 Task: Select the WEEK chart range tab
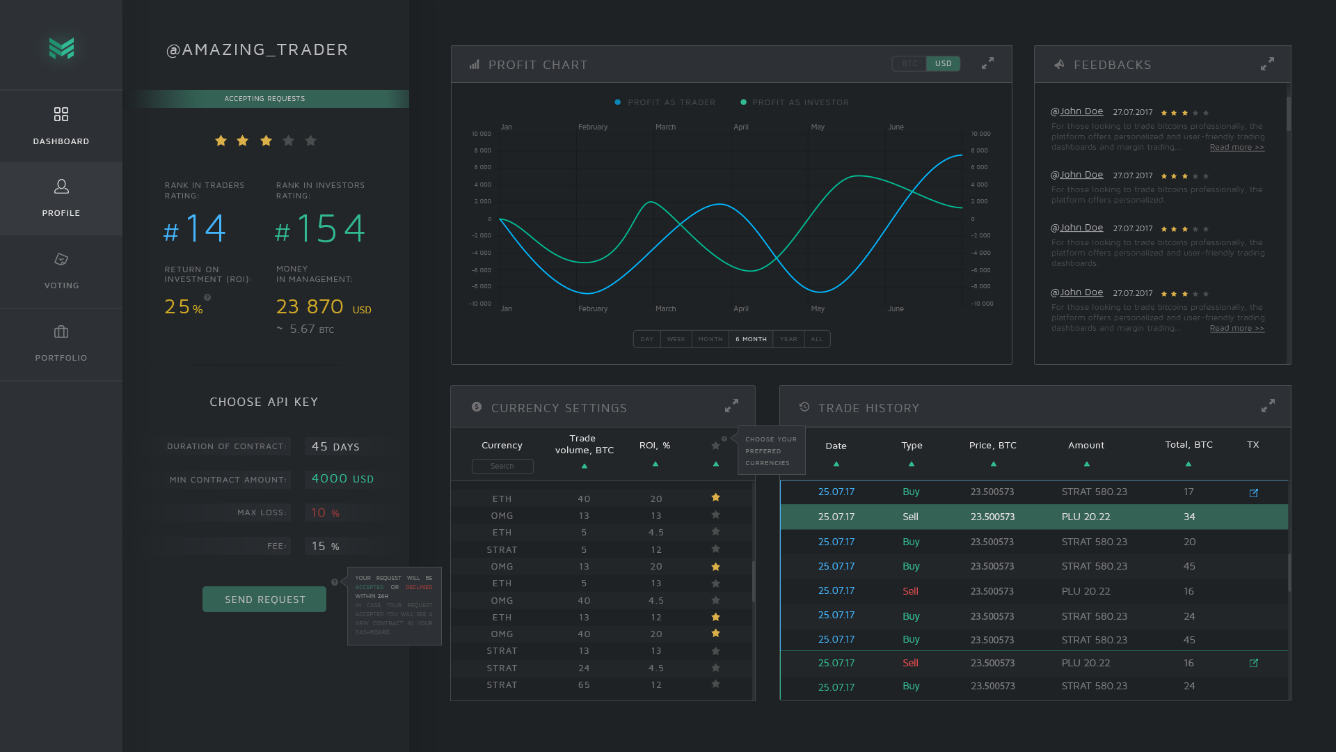point(676,339)
